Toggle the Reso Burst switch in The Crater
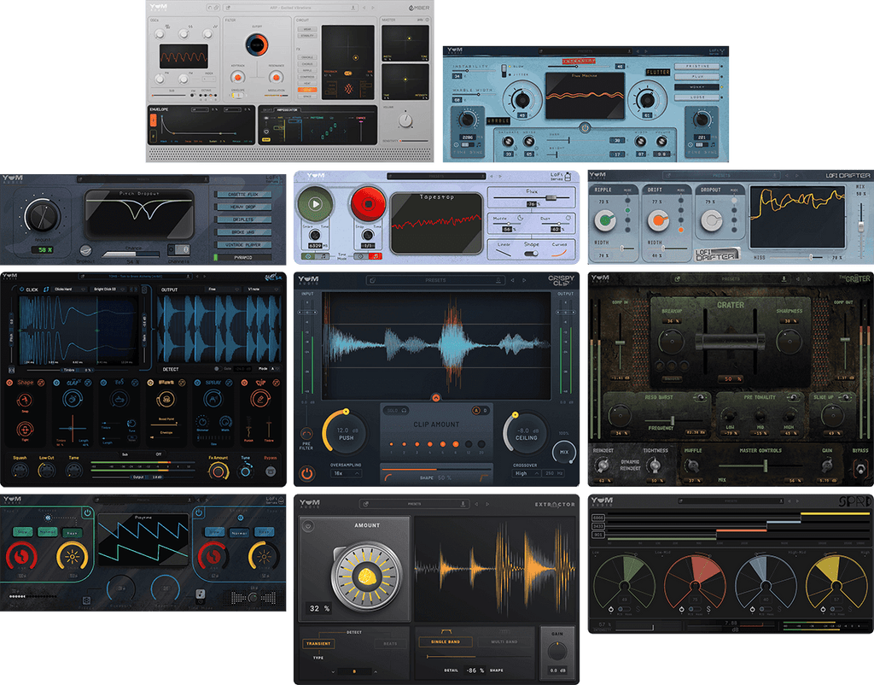874x685 pixels. [700, 397]
